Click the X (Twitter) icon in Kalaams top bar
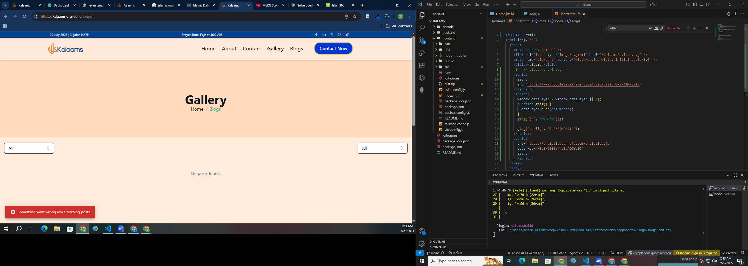 pos(332,35)
